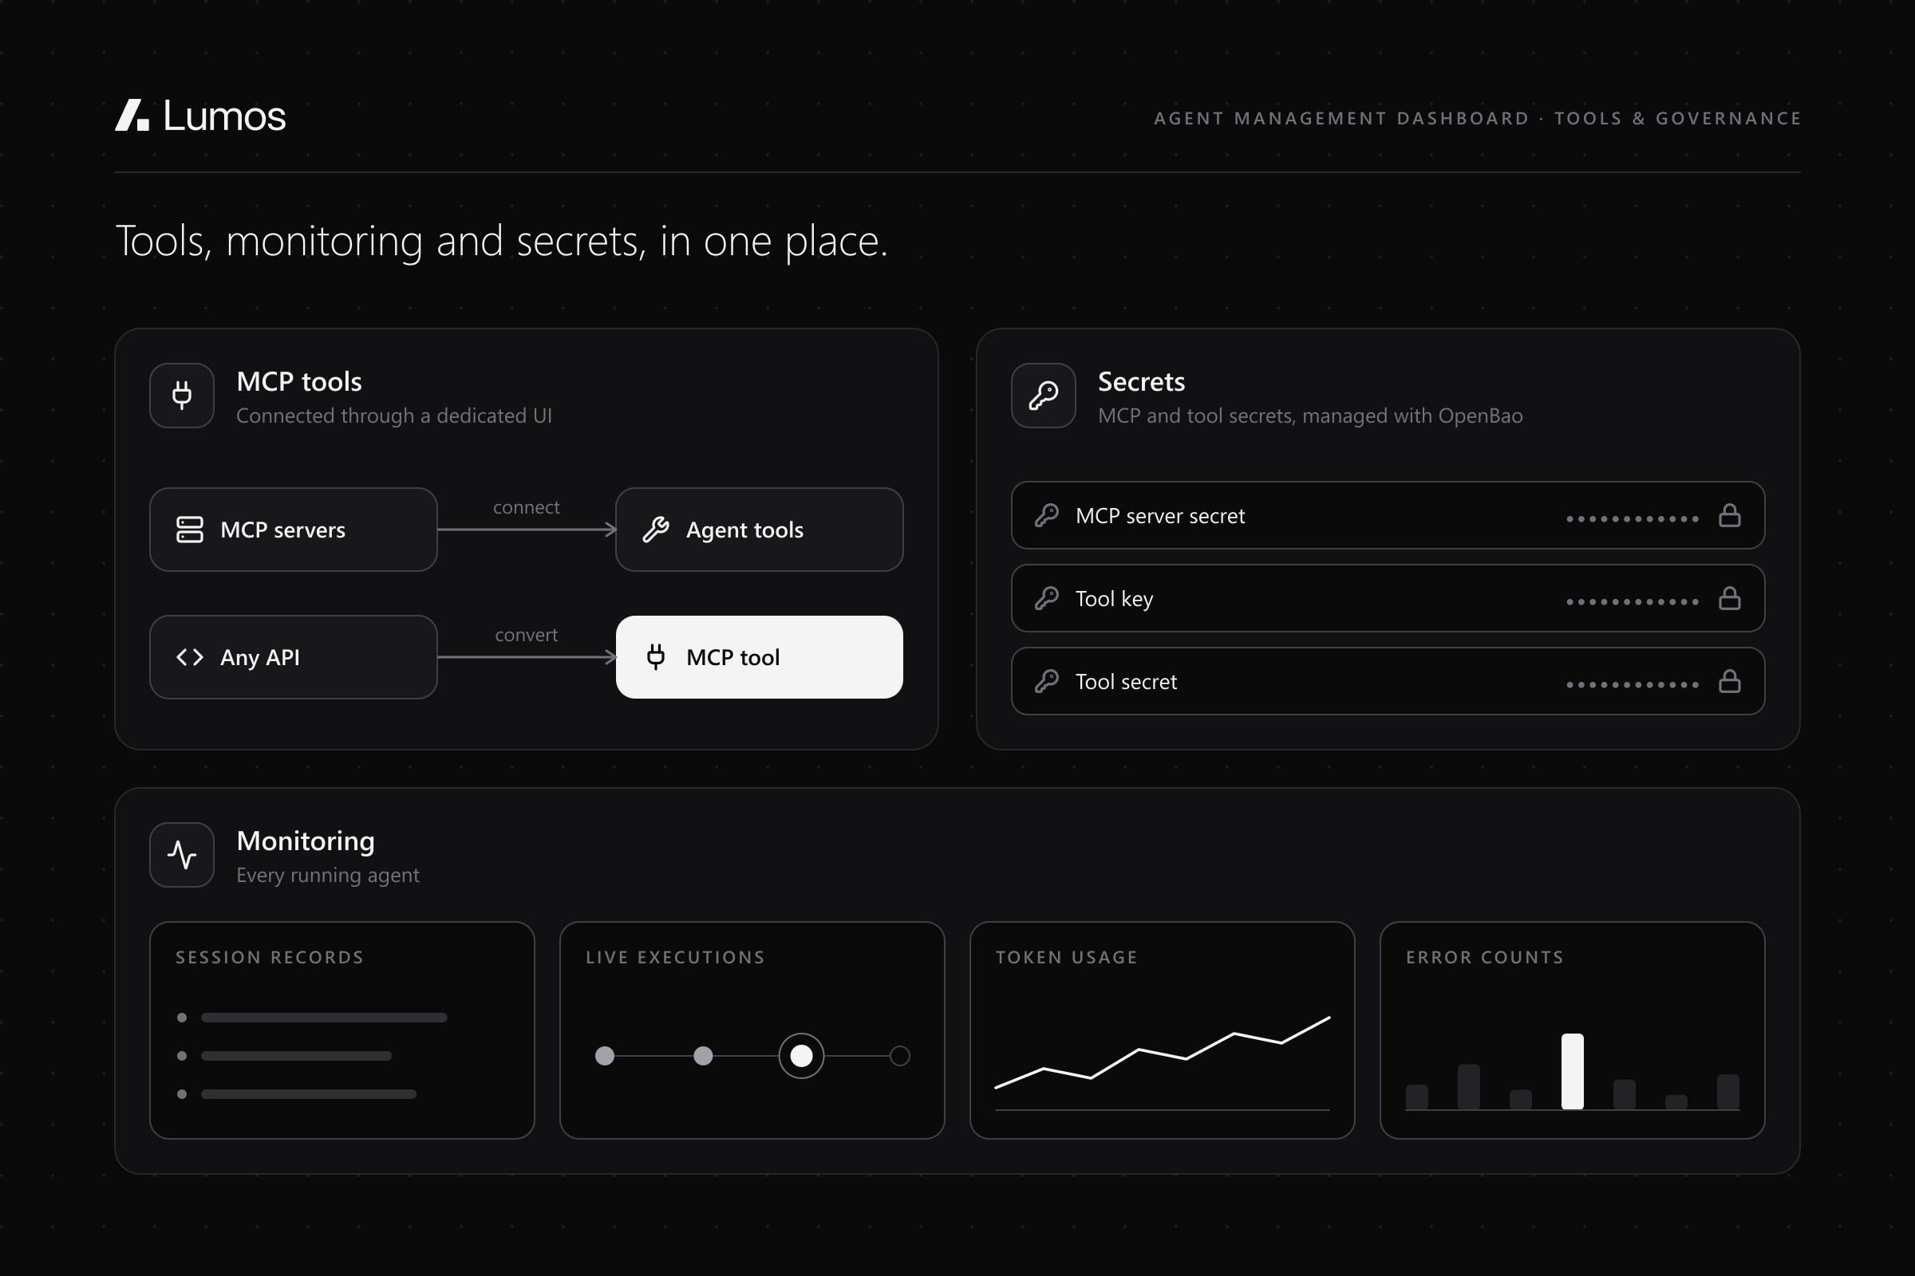Open the Error Counts card
Screen dimensions: 1915x1276
(x=1572, y=1030)
